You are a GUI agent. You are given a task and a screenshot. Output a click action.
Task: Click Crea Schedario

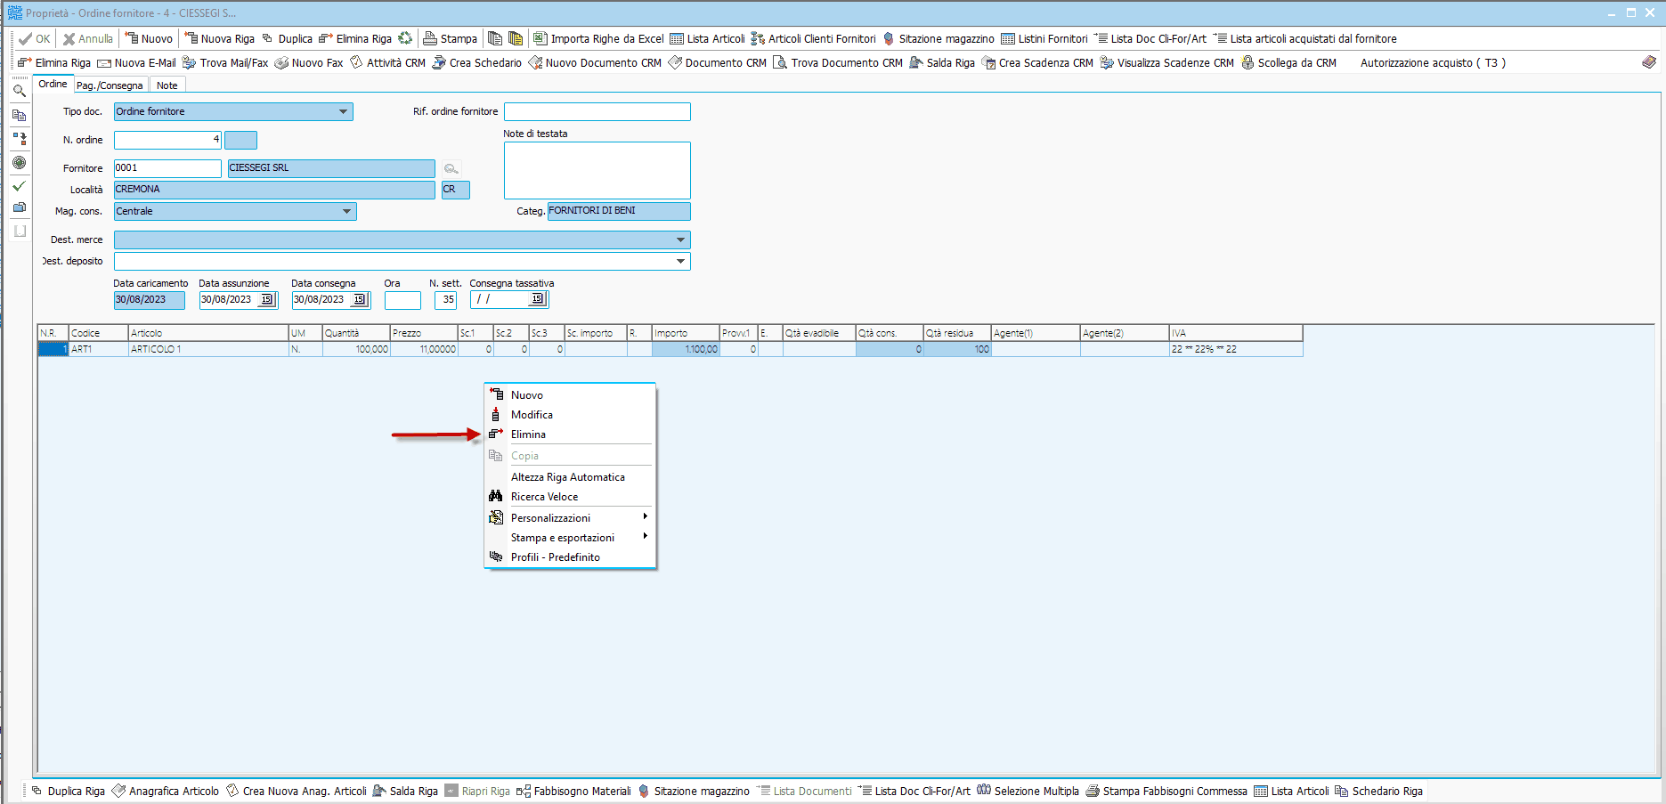pos(477,63)
